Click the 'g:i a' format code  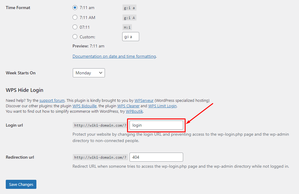pyautogui.click(x=129, y=8)
